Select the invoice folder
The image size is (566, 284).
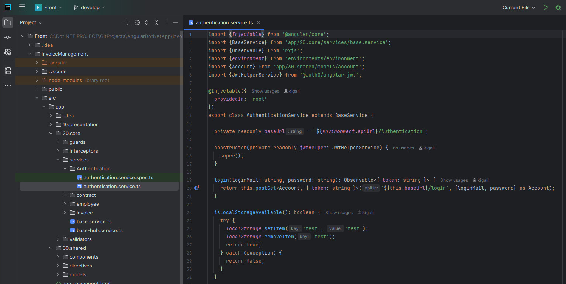click(x=84, y=213)
